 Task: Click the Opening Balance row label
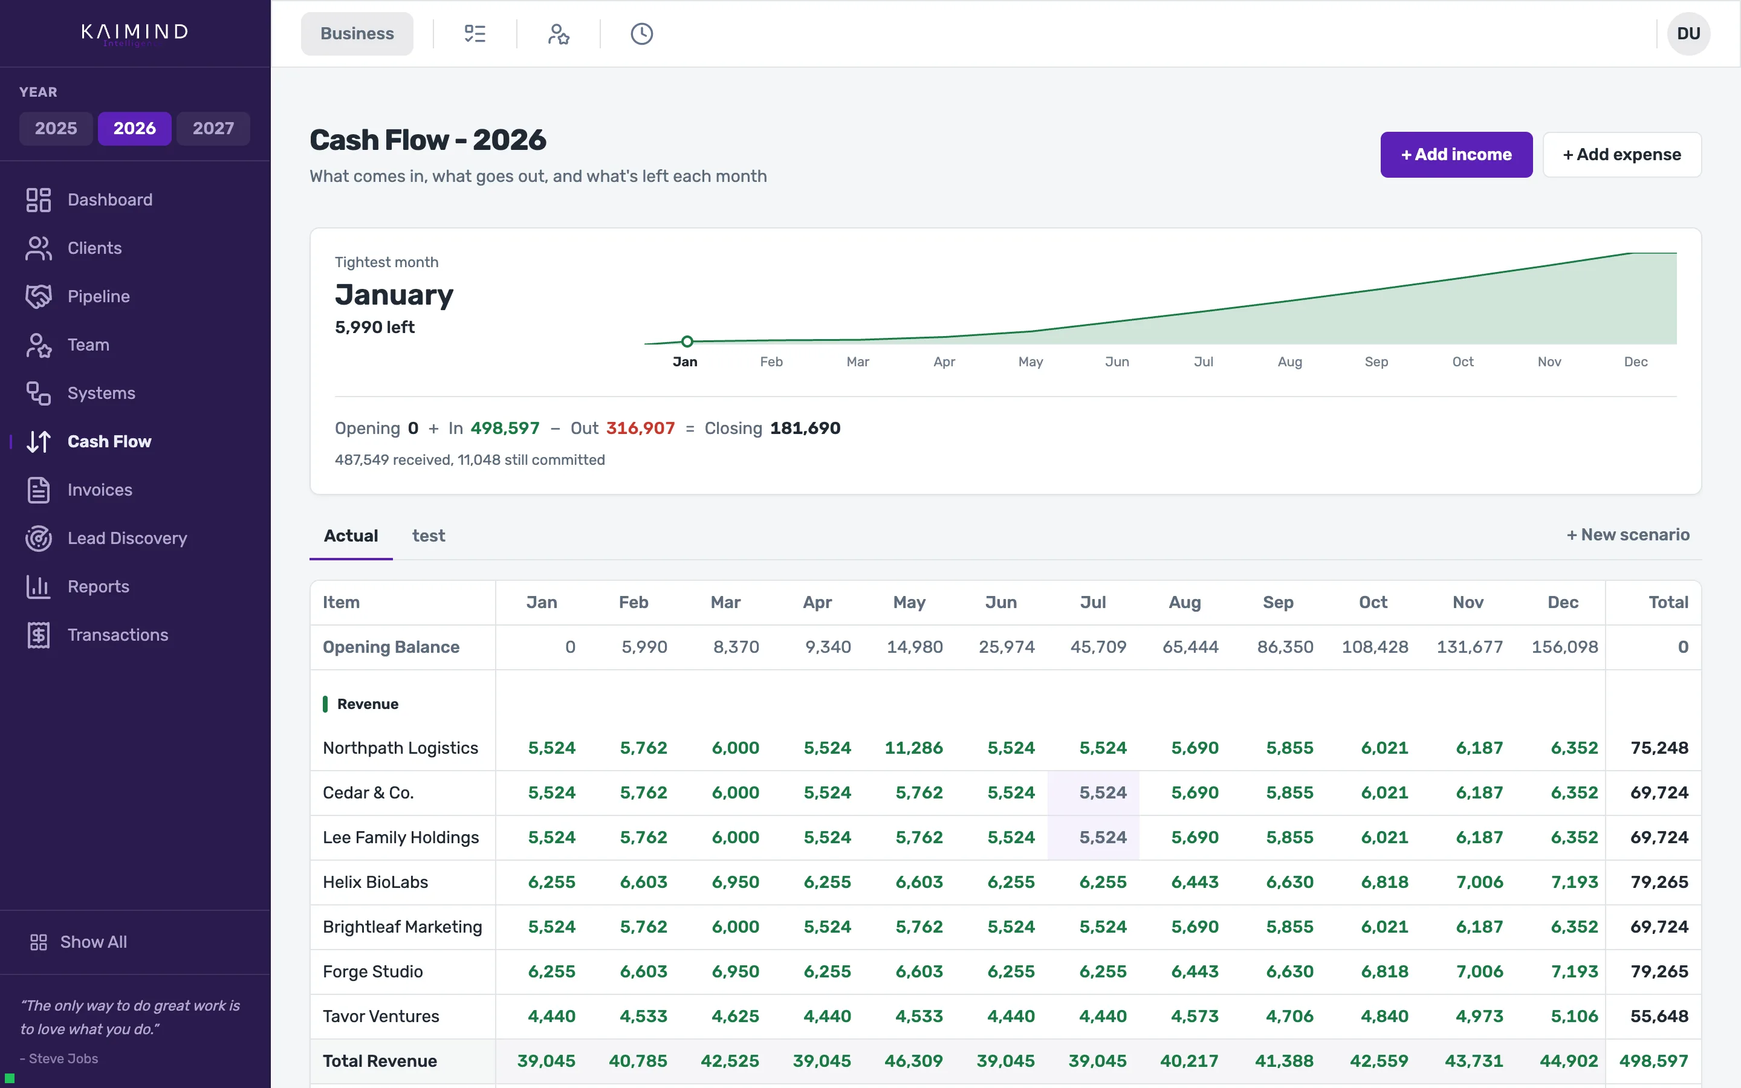[x=391, y=647]
